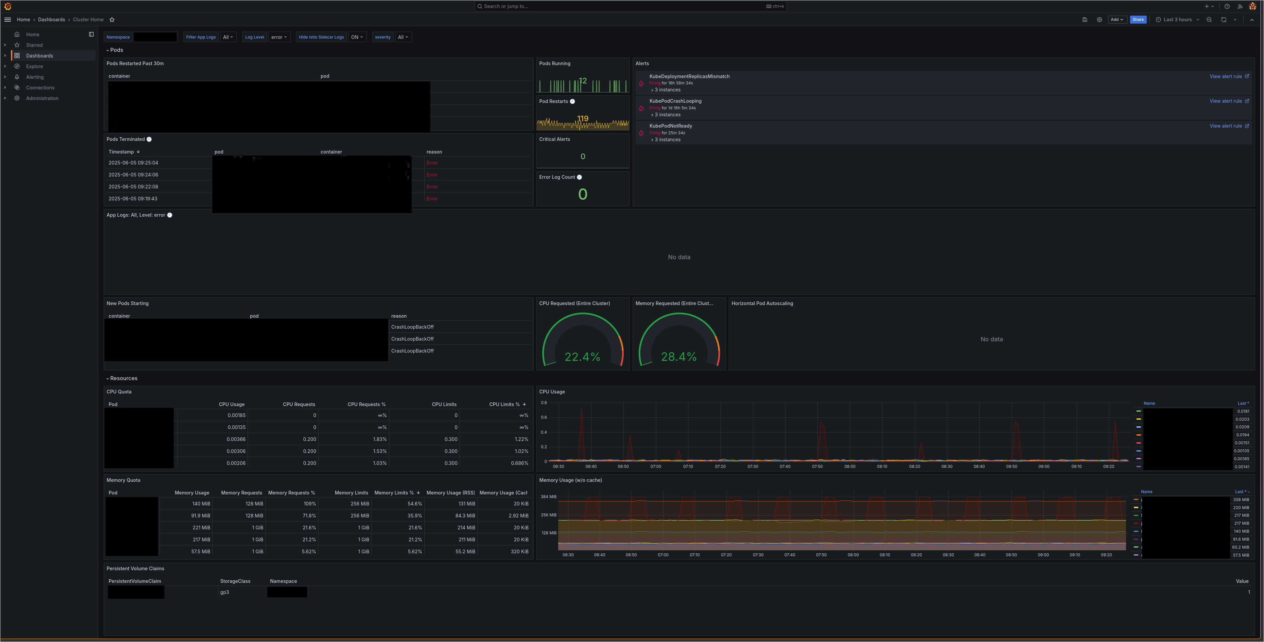Open the hamburger navigation menu
Image resolution: width=1264 pixels, height=642 pixels.
[7, 20]
